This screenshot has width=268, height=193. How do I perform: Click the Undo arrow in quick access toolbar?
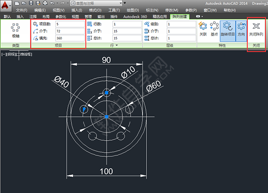point(52,3)
